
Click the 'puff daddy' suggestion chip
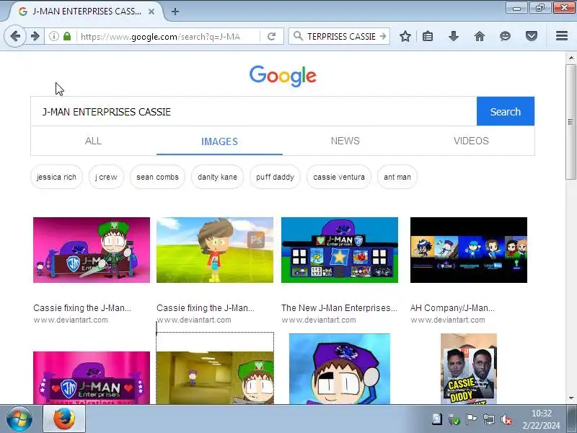point(275,177)
